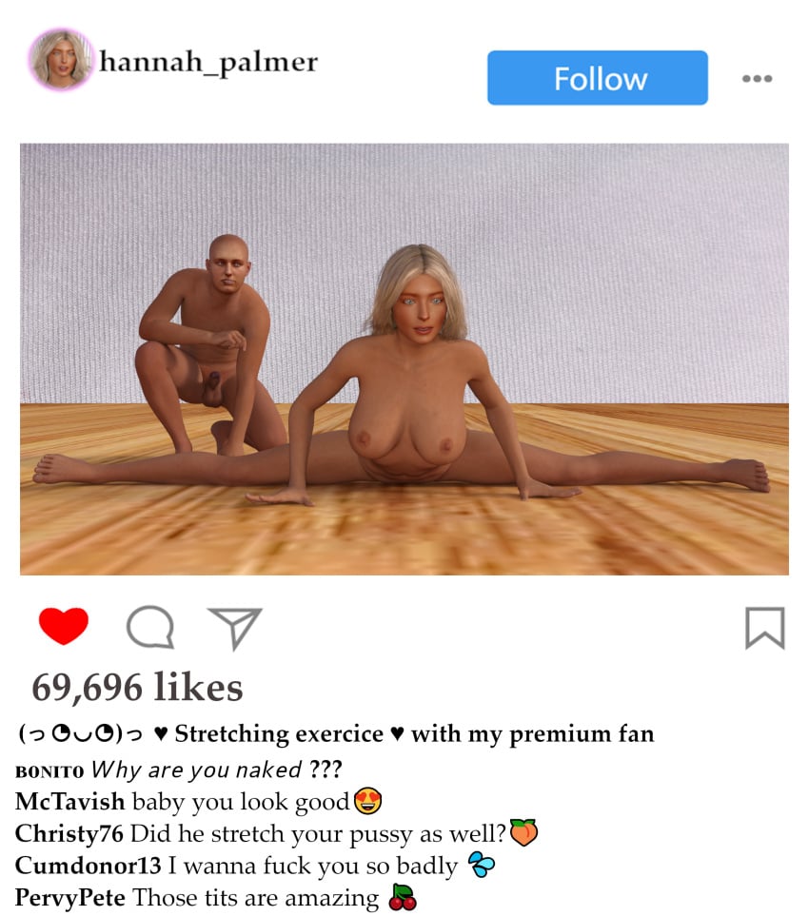This screenshot has width=809, height=916.
Task: Click the heart-eyes emoji in McTavish's comment
Action: point(367,800)
